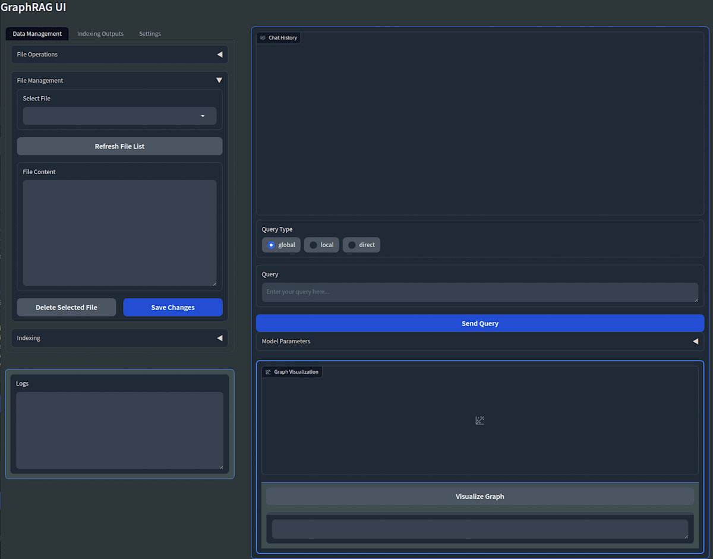The image size is (713, 559).
Task: Expand the Indexing section
Action: (x=119, y=338)
